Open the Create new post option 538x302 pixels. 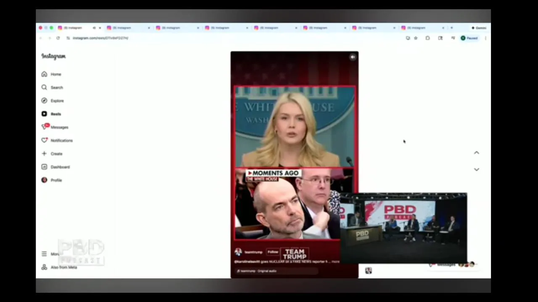click(x=52, y=154)
